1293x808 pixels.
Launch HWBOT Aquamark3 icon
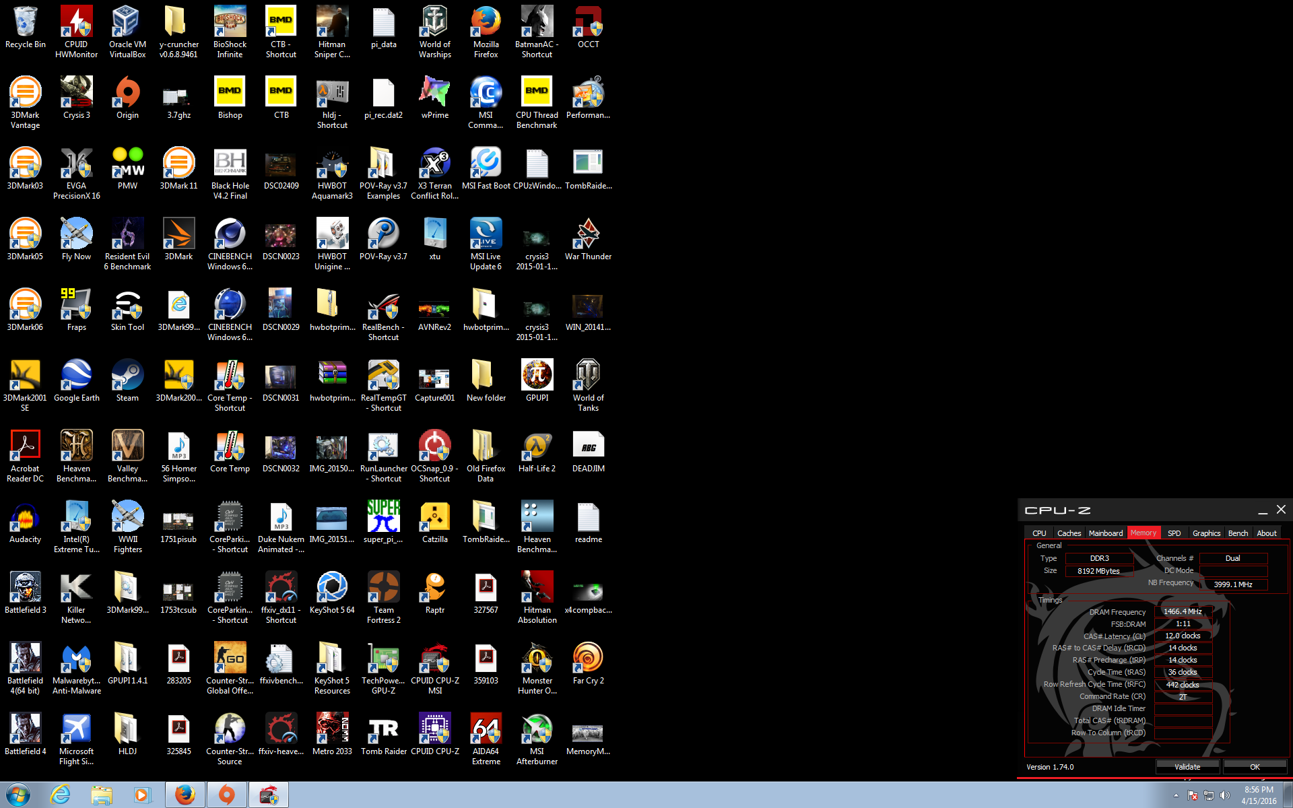(332, 173)
